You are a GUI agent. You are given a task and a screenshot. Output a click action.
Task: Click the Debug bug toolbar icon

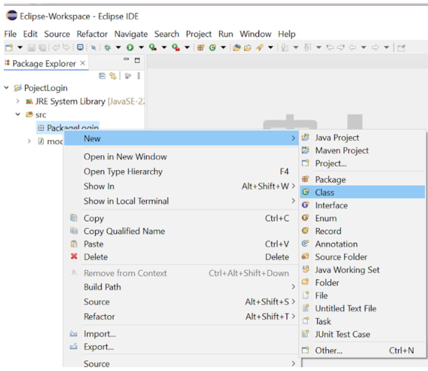tap(107, 48)
